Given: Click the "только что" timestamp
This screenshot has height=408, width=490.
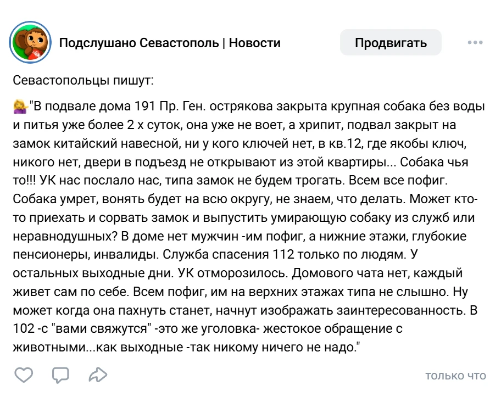Looking at the screenshot, I should click(455, 376).
